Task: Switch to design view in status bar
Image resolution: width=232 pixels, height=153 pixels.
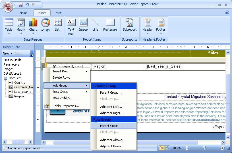Action: 161,148
